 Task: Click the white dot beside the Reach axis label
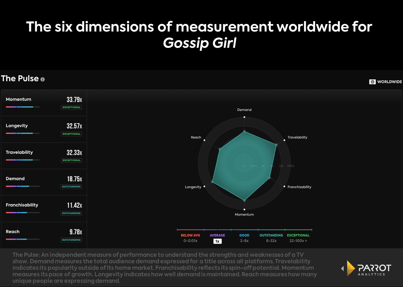coord(204,140)
